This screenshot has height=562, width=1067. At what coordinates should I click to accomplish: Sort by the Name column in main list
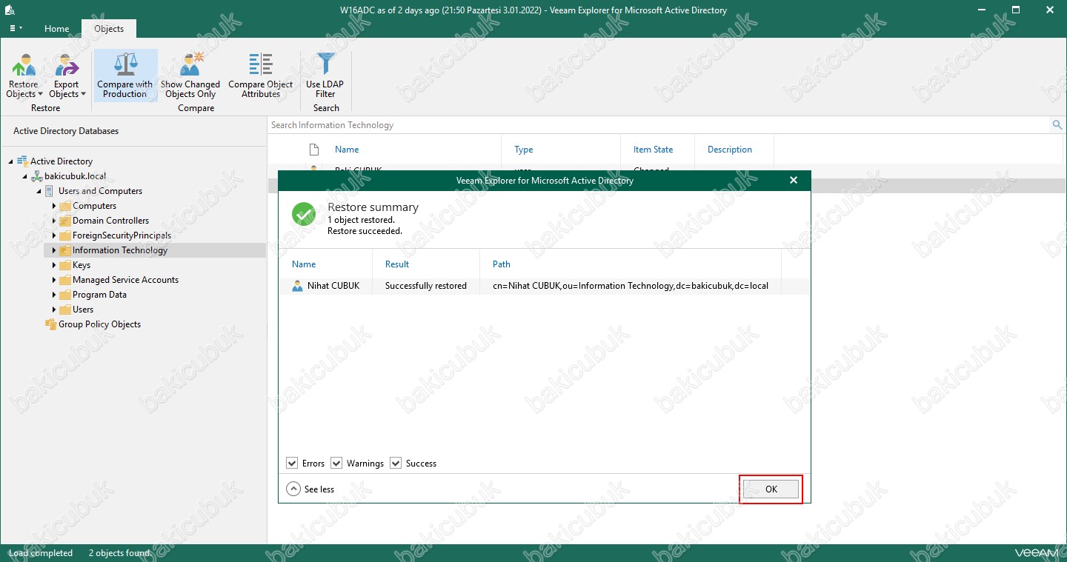pyautogui.click(x=347, y=150)
